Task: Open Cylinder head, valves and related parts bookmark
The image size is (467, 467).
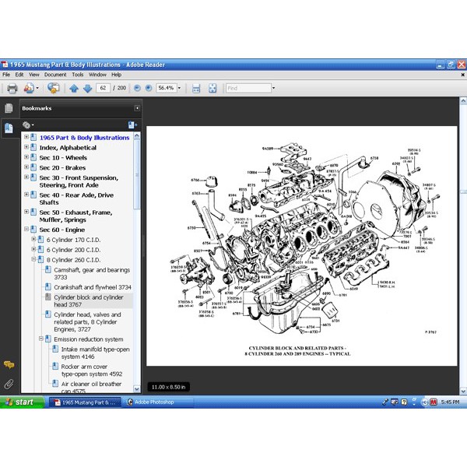Action: [x=87, y=321]
